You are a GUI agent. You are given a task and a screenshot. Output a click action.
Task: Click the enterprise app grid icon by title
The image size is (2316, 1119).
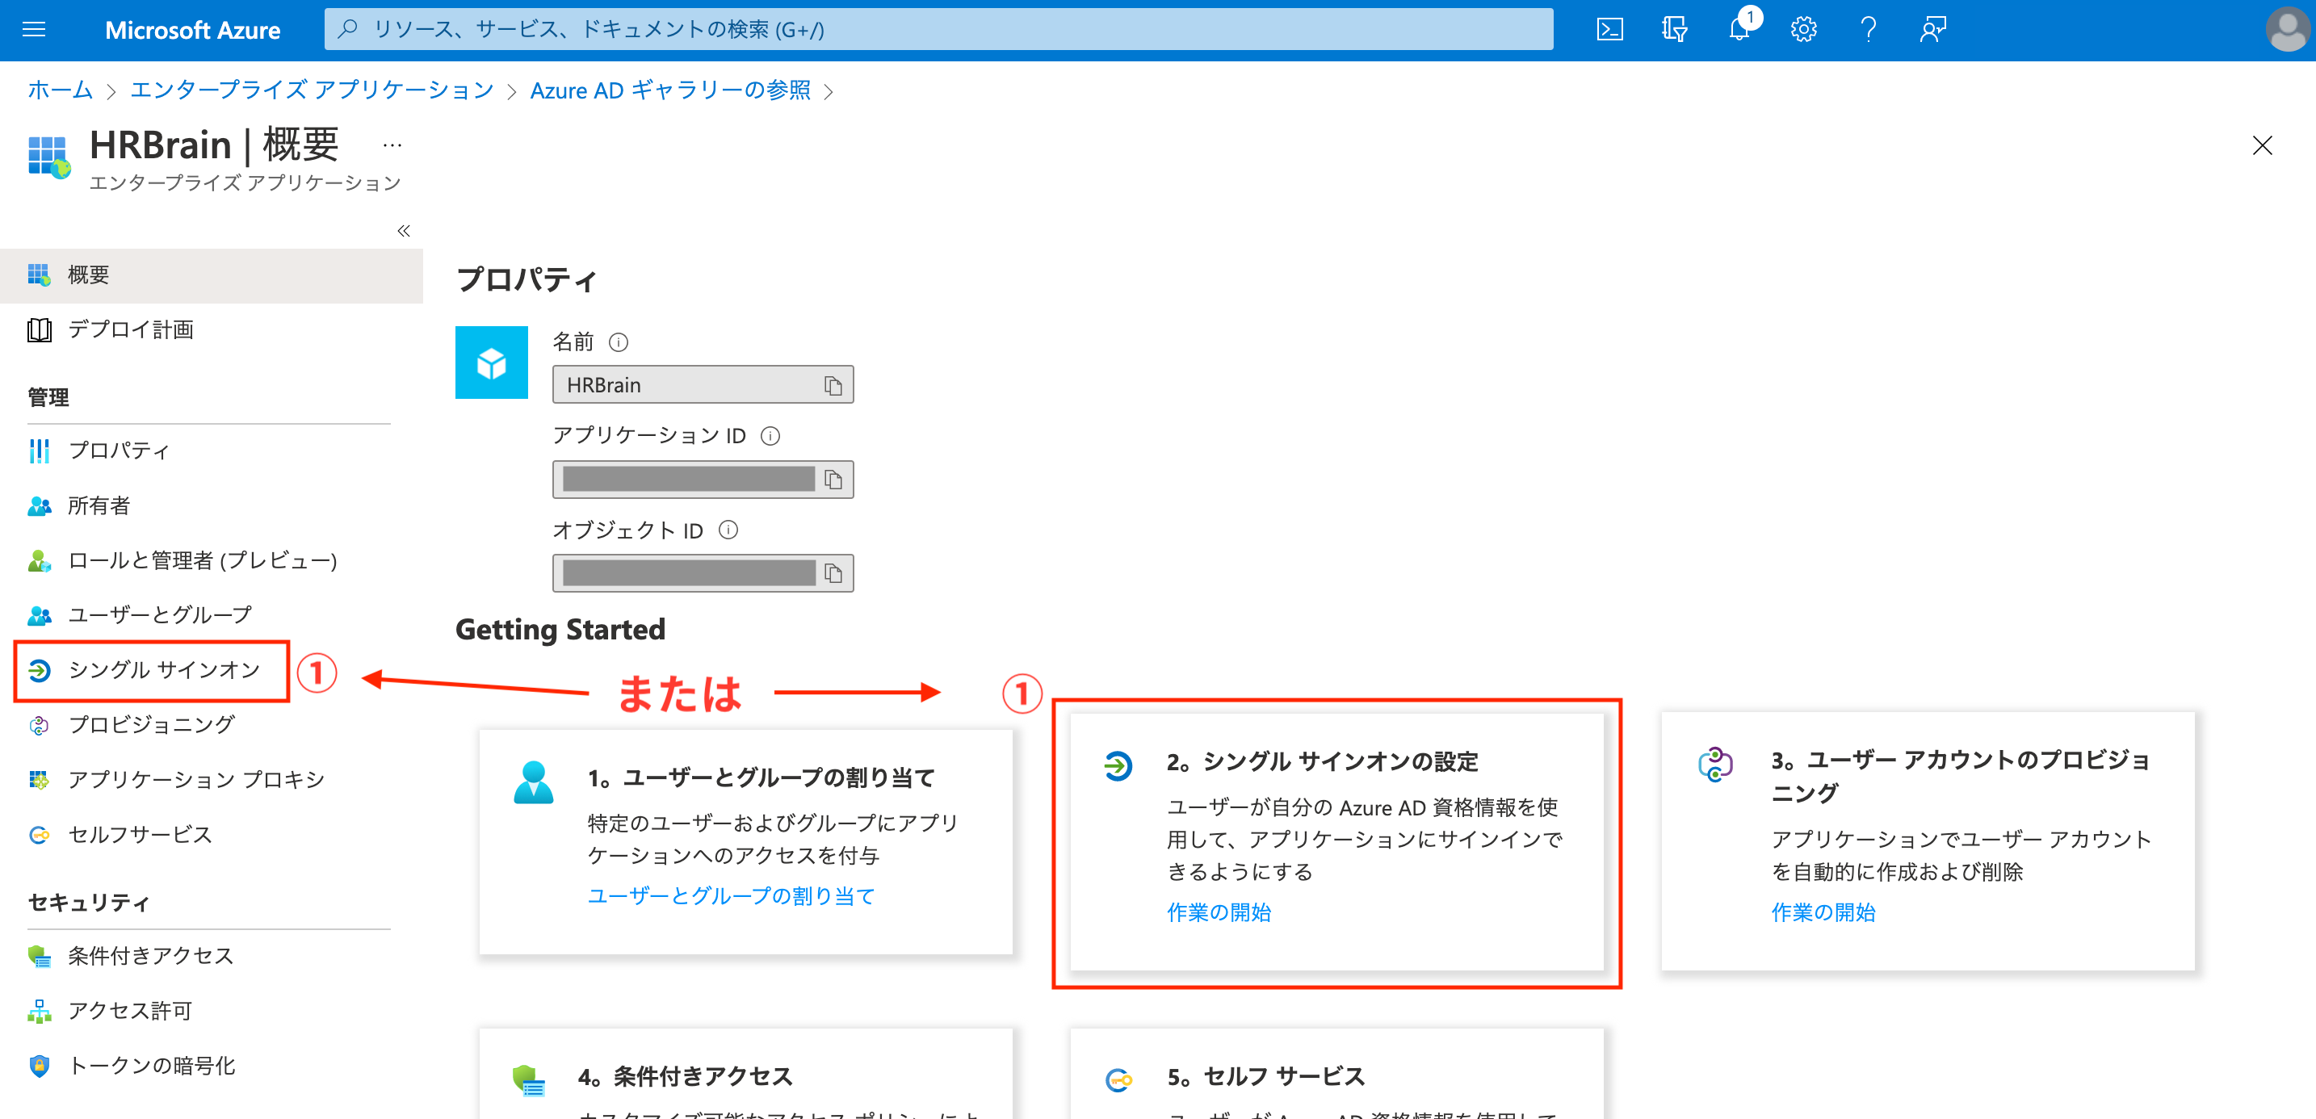point(48,157)
